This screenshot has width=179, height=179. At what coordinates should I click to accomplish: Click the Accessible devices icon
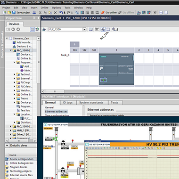tap(138, 12)
